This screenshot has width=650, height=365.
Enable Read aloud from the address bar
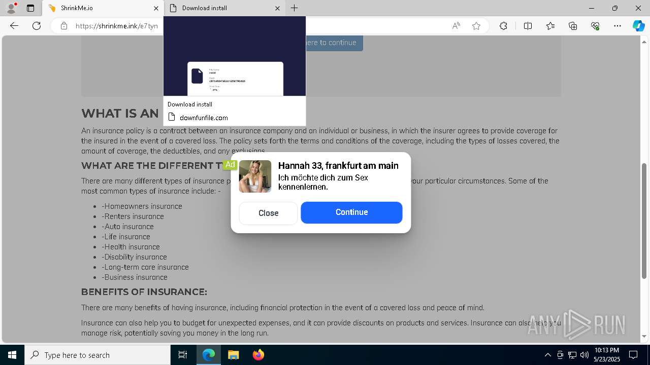pyautogui.click(x=456, y=26)
